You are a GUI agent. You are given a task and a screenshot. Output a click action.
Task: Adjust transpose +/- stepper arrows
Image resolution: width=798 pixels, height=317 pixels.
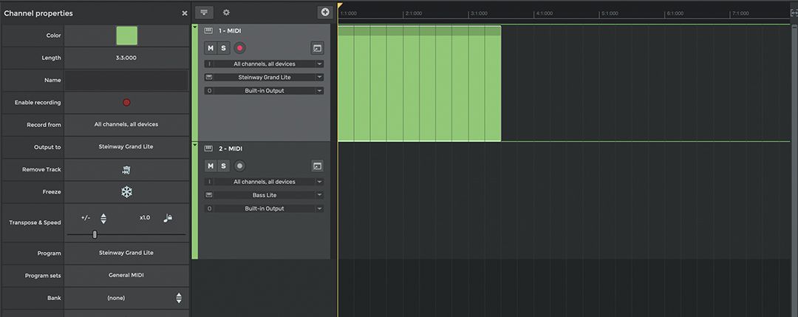(103, 218)
